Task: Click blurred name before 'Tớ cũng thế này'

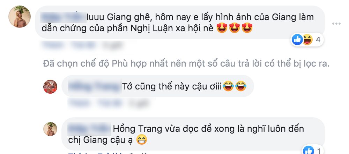Action: coord(95,86)
